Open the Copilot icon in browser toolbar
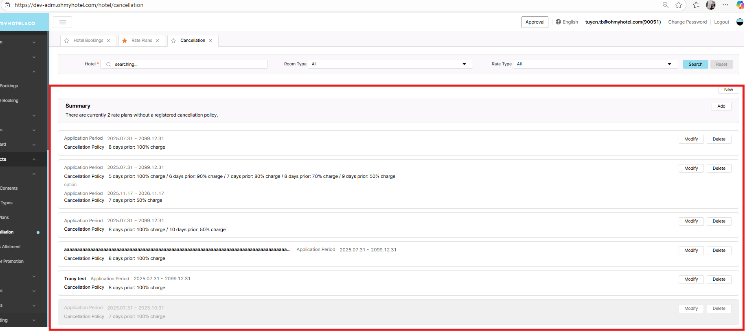Image resolution: width=745 pixels, height=331 pixels. click(x=740, y=5)
